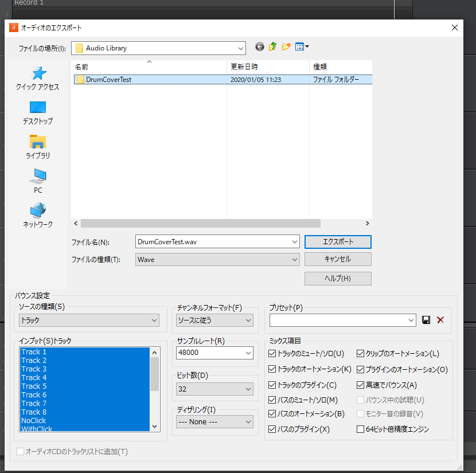Sort files by 種類 column header
The width and height of the screenshot is (476, 473).
(x=341, y=67)
